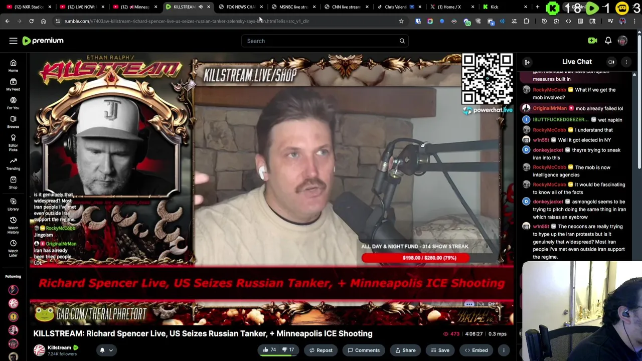
Task: Reload the page in browser
Action: pos(31,21)
